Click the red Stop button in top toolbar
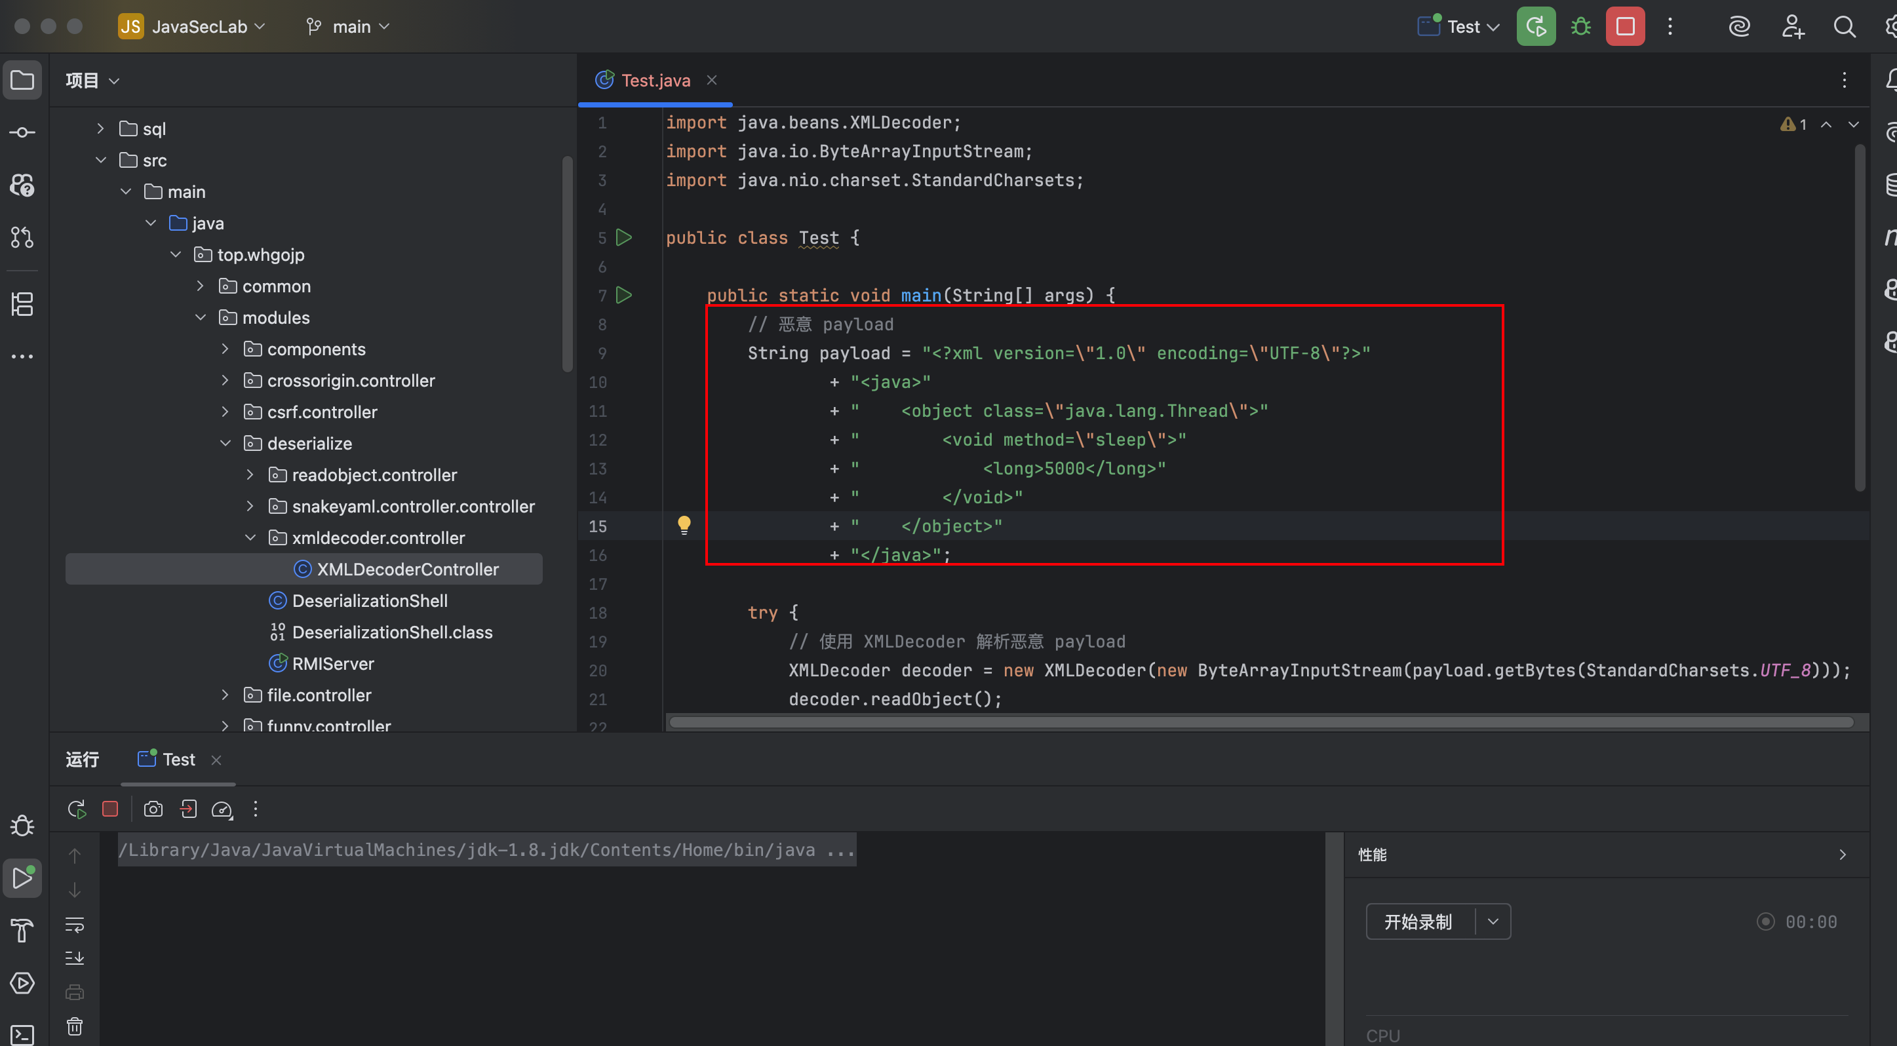1897x1046 pixels. click(1625, 28)
